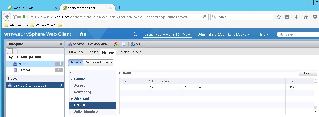Sort by the IP column header
Screen dimensions: 319x117
tap(230, 81)
